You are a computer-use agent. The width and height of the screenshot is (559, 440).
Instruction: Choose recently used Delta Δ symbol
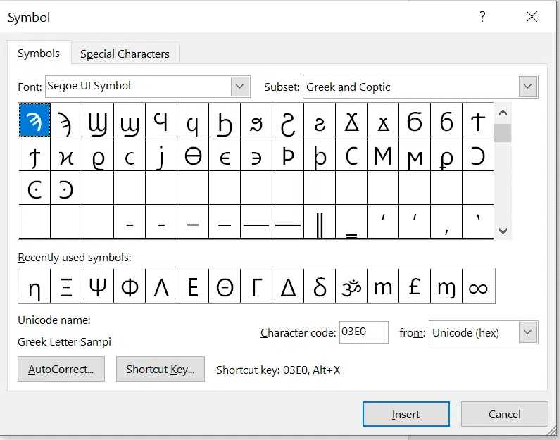288,286
